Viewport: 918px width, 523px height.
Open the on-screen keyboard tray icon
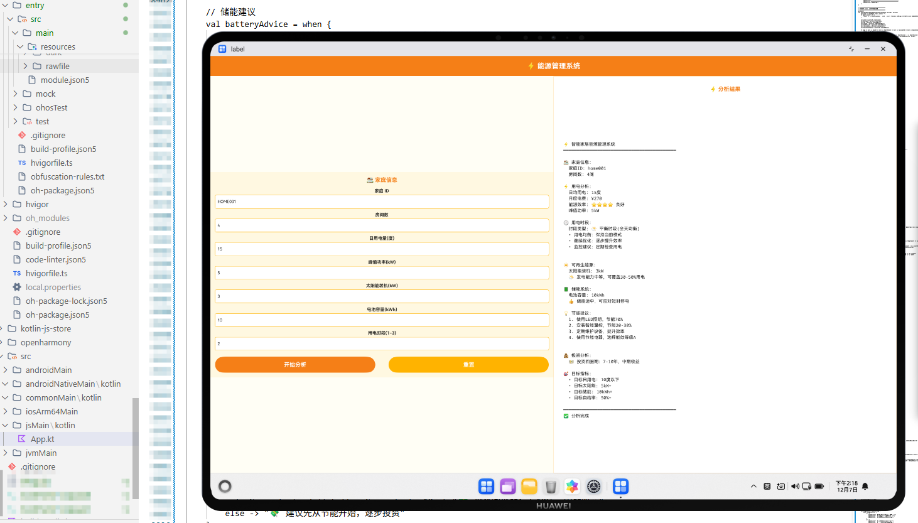780,487
